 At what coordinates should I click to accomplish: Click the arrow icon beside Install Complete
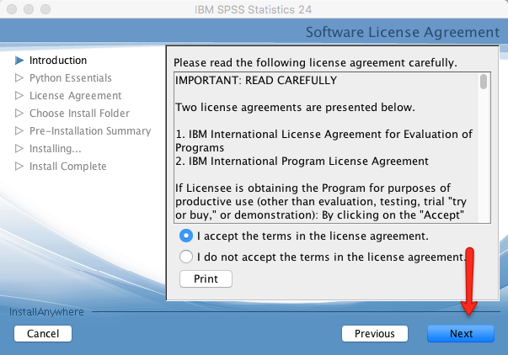click(x=19, y=167)
